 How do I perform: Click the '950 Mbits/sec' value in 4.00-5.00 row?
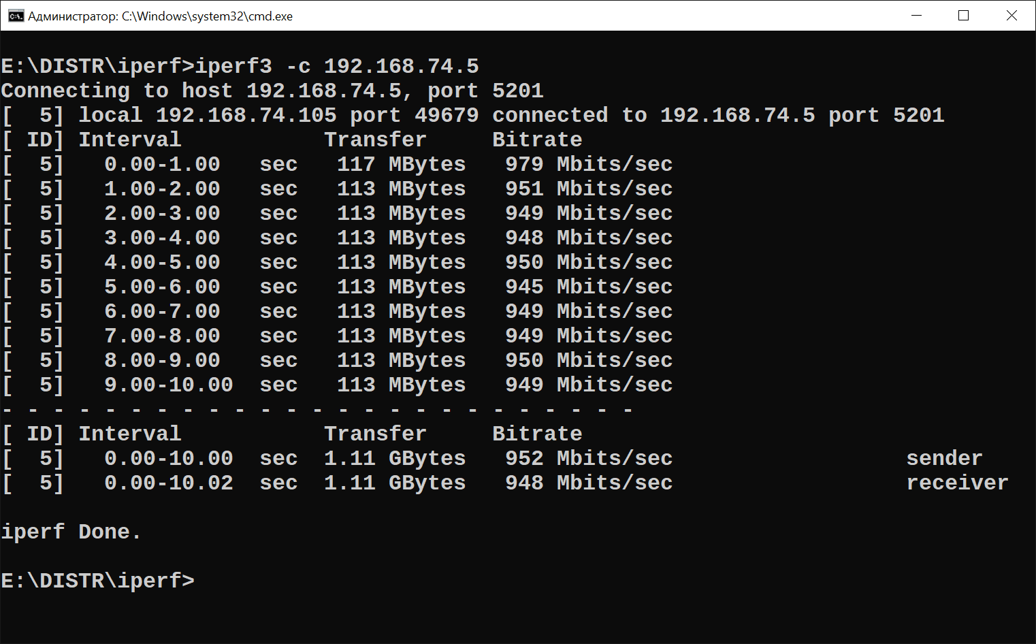click(x=589, y=262)
